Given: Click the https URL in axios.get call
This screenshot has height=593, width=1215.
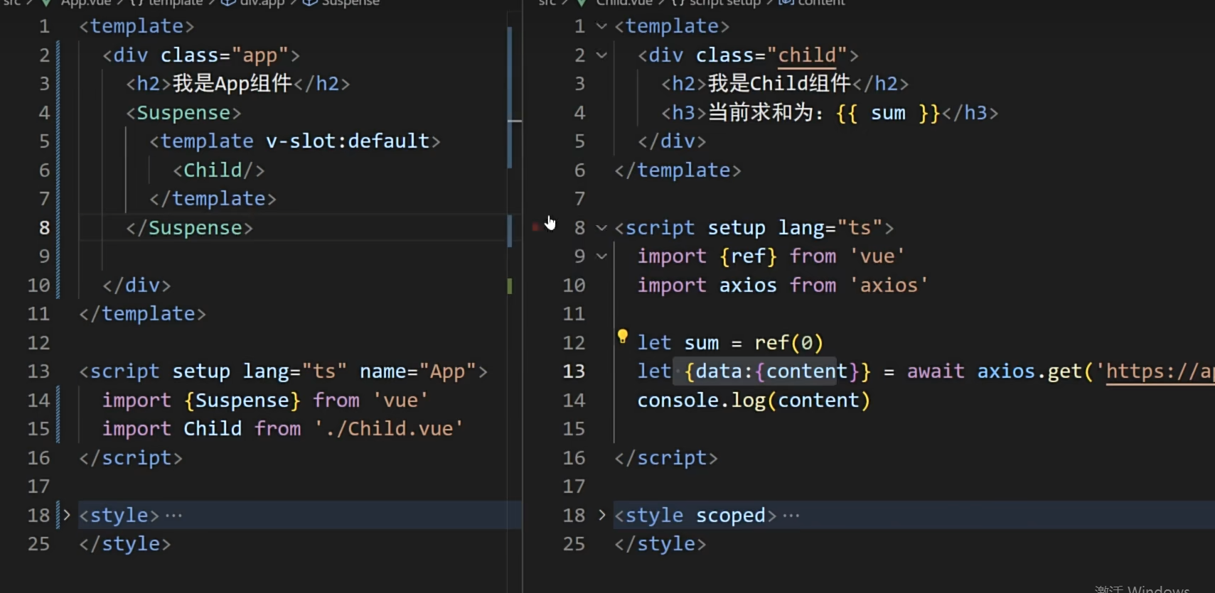Looking at the screenshot, I should 1159,371.
